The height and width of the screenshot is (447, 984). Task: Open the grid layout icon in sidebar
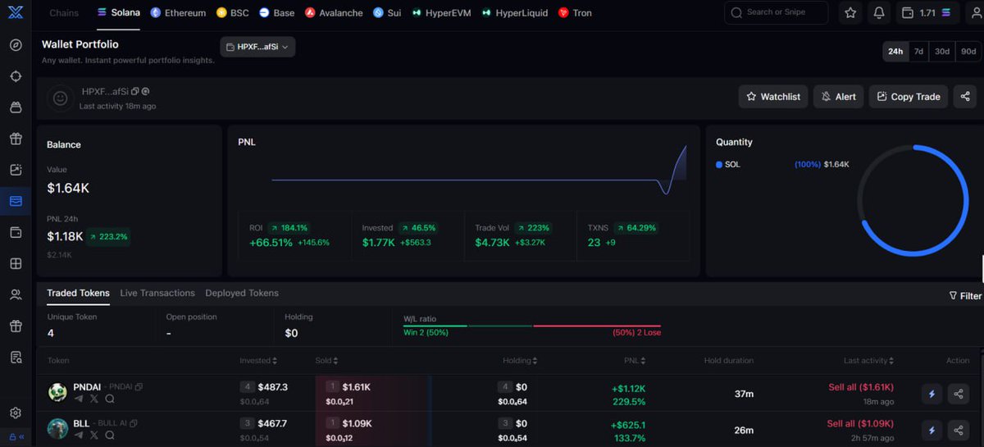pos(16,263)
